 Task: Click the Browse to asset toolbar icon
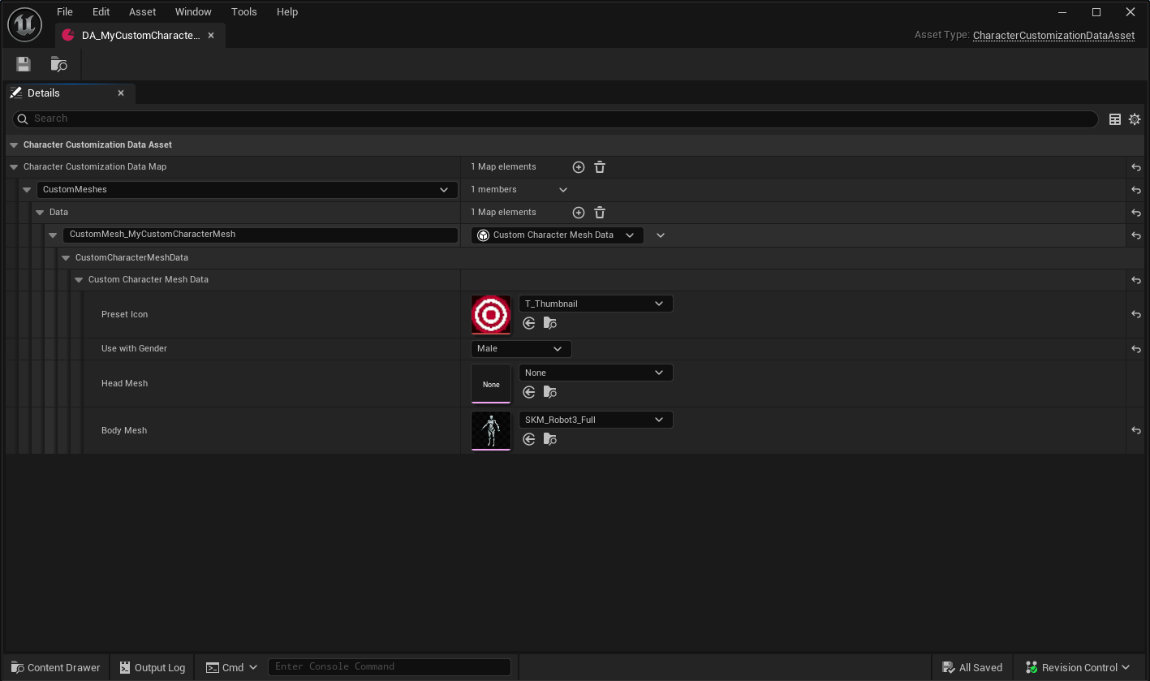58,64
